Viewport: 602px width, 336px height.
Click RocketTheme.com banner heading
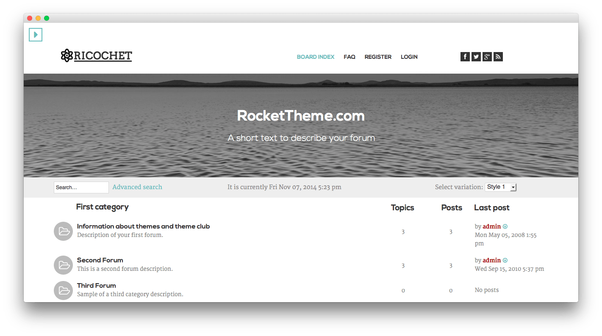click(301, 116)
